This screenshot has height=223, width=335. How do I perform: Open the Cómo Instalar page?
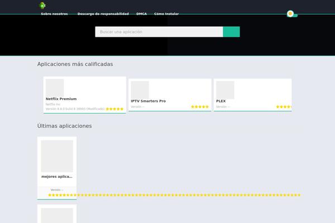(x=166, y=14)
